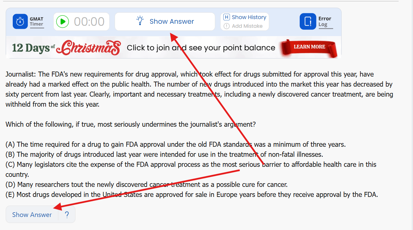Click the Add Mistake label
413x230 pixels.
[247, 26]
